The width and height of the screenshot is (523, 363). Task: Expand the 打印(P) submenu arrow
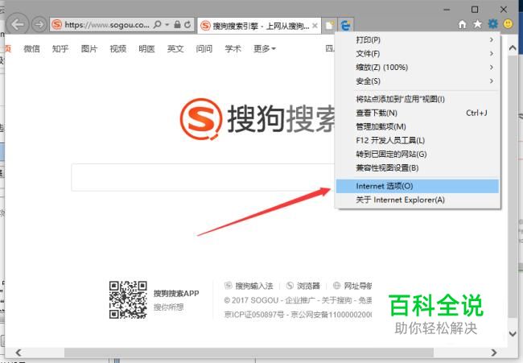tap(492, 39)
